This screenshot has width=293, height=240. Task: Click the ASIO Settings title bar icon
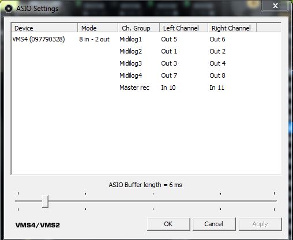click(9, 9)
